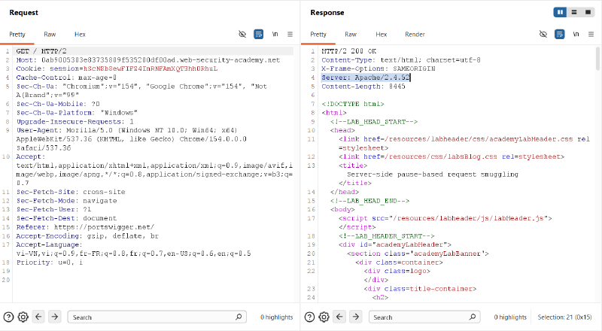
Task: Click 'Server-side pause-based request smuggling' title text
Action: point(433,175)
